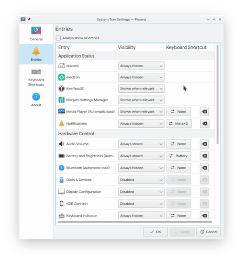
Task: Click the Cancel button
Action: tap(208, 232)
